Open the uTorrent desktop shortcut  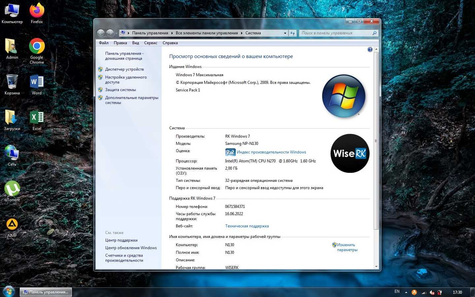click(x=12, y=192)
